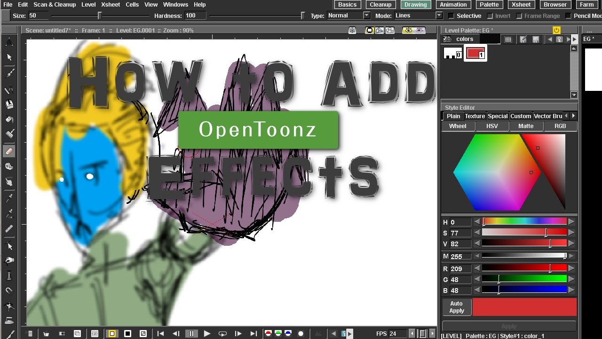Toggle the yellow palette power button
Screen dimensions: 602x339
pyautogui.click(x=556, y=30)
